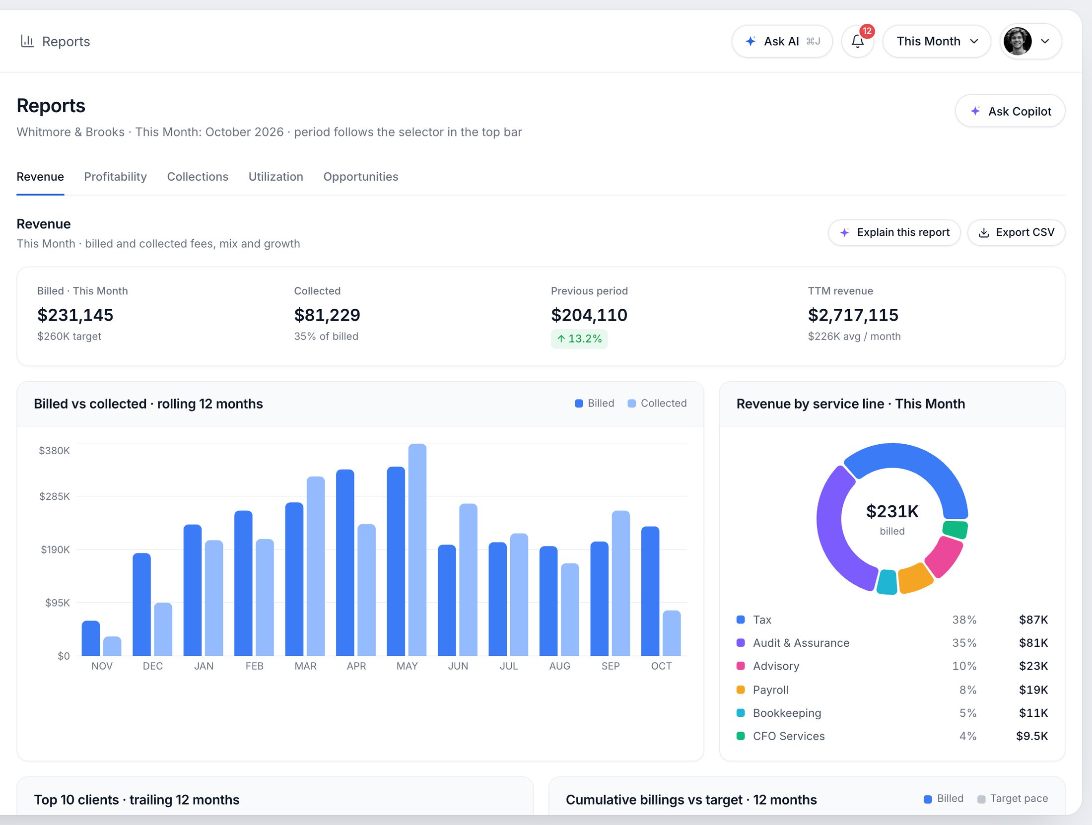The height and width of the screenshot is (825, 1092).
Task: Toggle the Billed legend in rolling 12 months chart
Action: point(594,403)
